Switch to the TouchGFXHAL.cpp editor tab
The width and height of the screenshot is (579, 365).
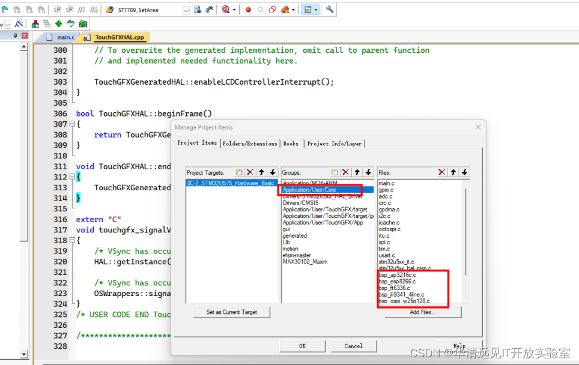(x=115, y=37)
